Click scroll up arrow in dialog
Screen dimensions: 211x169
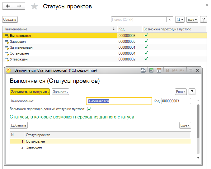(x=198, y=100)
